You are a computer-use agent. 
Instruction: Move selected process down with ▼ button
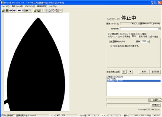[x=130, y=71]
